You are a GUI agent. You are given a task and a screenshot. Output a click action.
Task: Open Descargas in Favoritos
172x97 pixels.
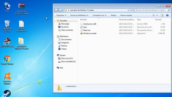[x=65, y=24]
